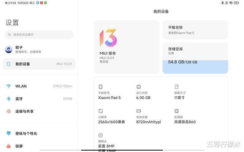Click the Bluetooth icon in sidebar
Viewport: 244px width, 152px height.
coord(8,99)
